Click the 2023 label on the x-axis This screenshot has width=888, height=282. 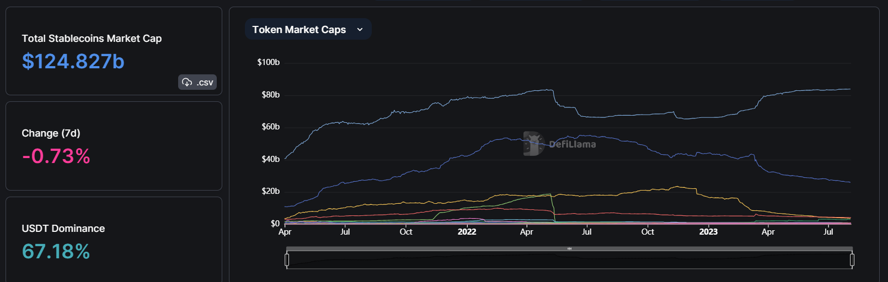click(x=708, y=232)
